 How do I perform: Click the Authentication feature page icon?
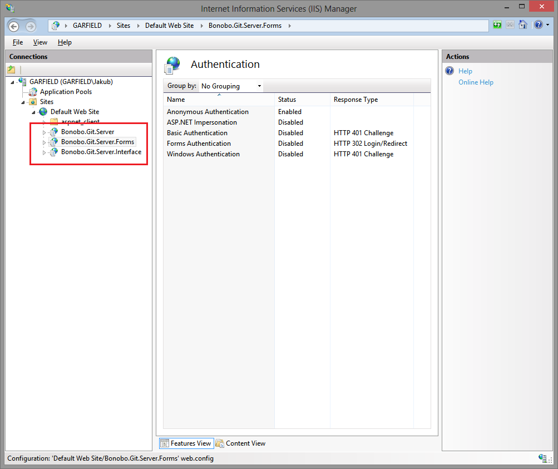pos(172,66)
